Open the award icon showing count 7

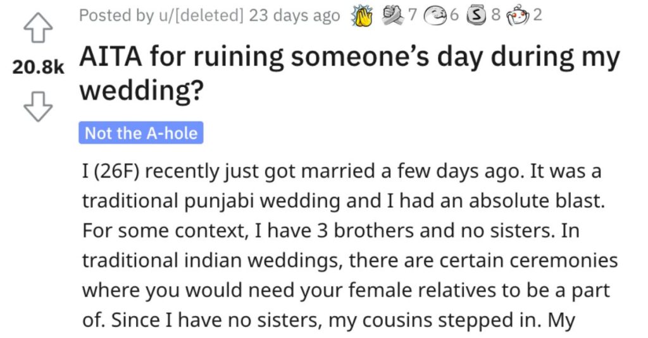[393, 15]
